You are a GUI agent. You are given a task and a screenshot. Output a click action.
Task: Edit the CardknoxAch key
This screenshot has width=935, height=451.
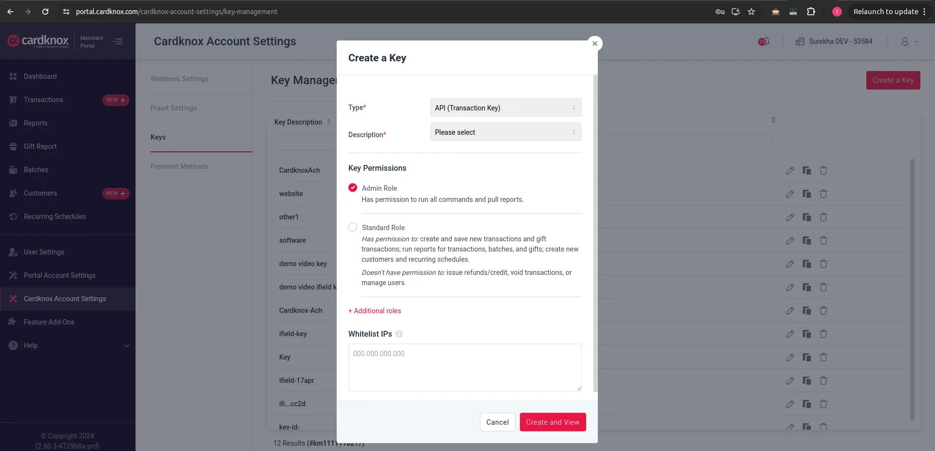790,170
